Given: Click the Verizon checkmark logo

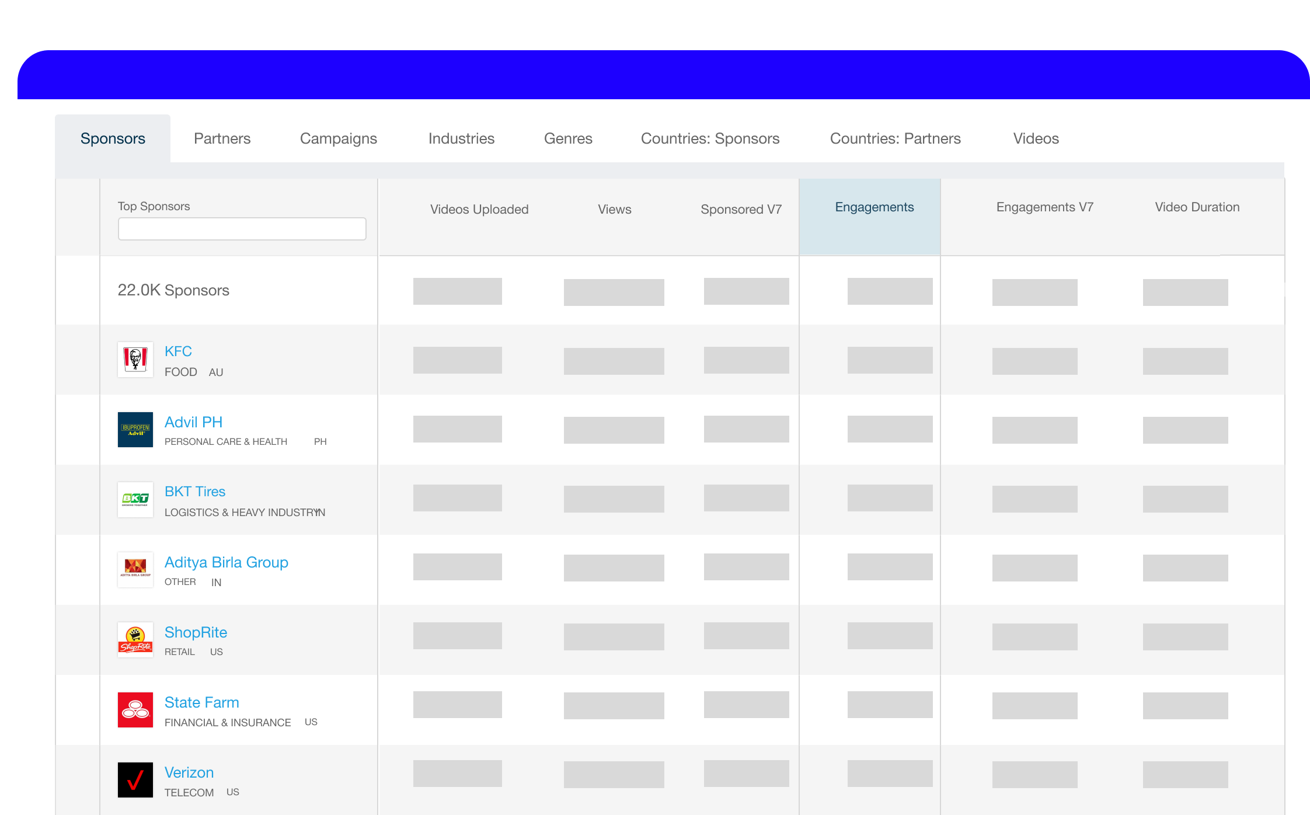Looking at the screenshot, I should tap(135, 779).
